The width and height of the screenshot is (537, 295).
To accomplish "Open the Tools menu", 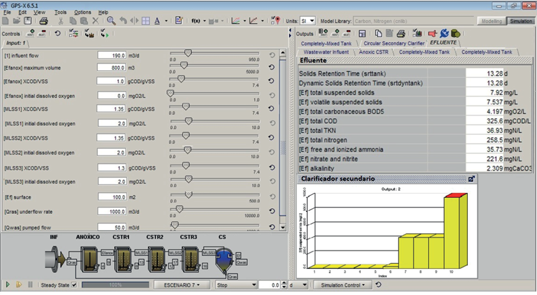I will point(61,12).
